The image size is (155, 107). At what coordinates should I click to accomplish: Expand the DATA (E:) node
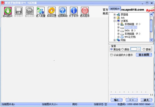(x=118, y=30)
